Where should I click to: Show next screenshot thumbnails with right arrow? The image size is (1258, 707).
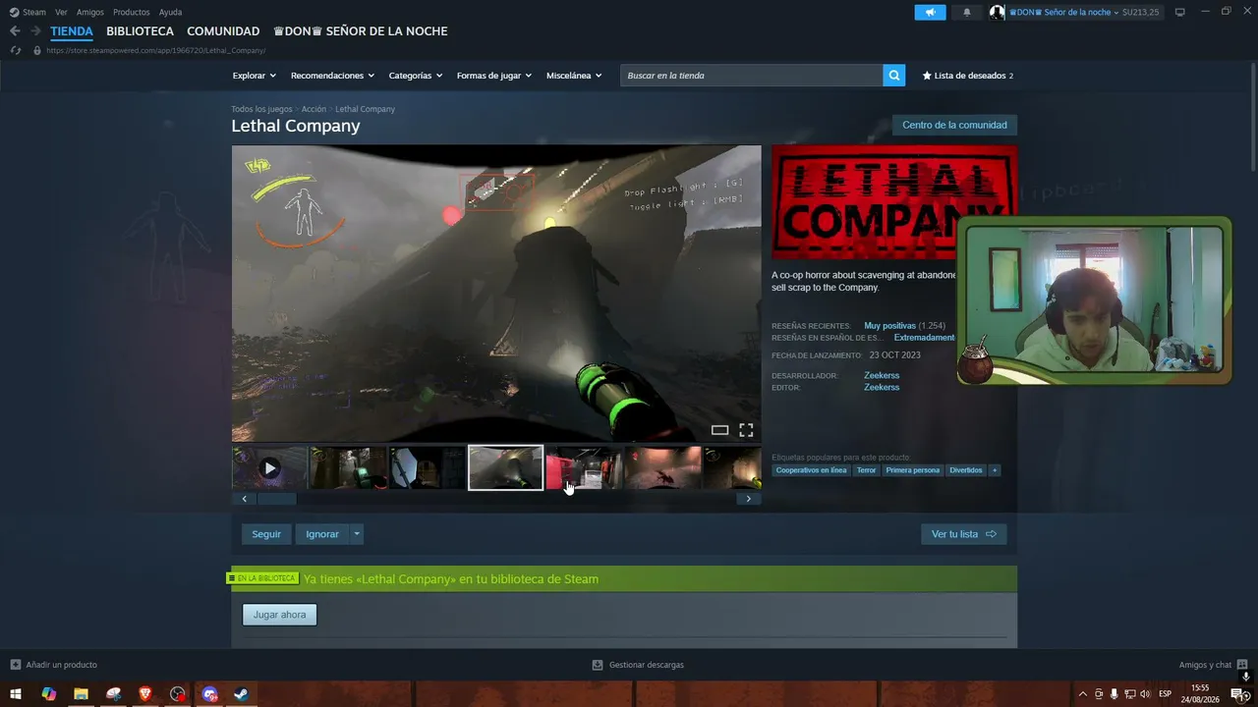[749, 499]
